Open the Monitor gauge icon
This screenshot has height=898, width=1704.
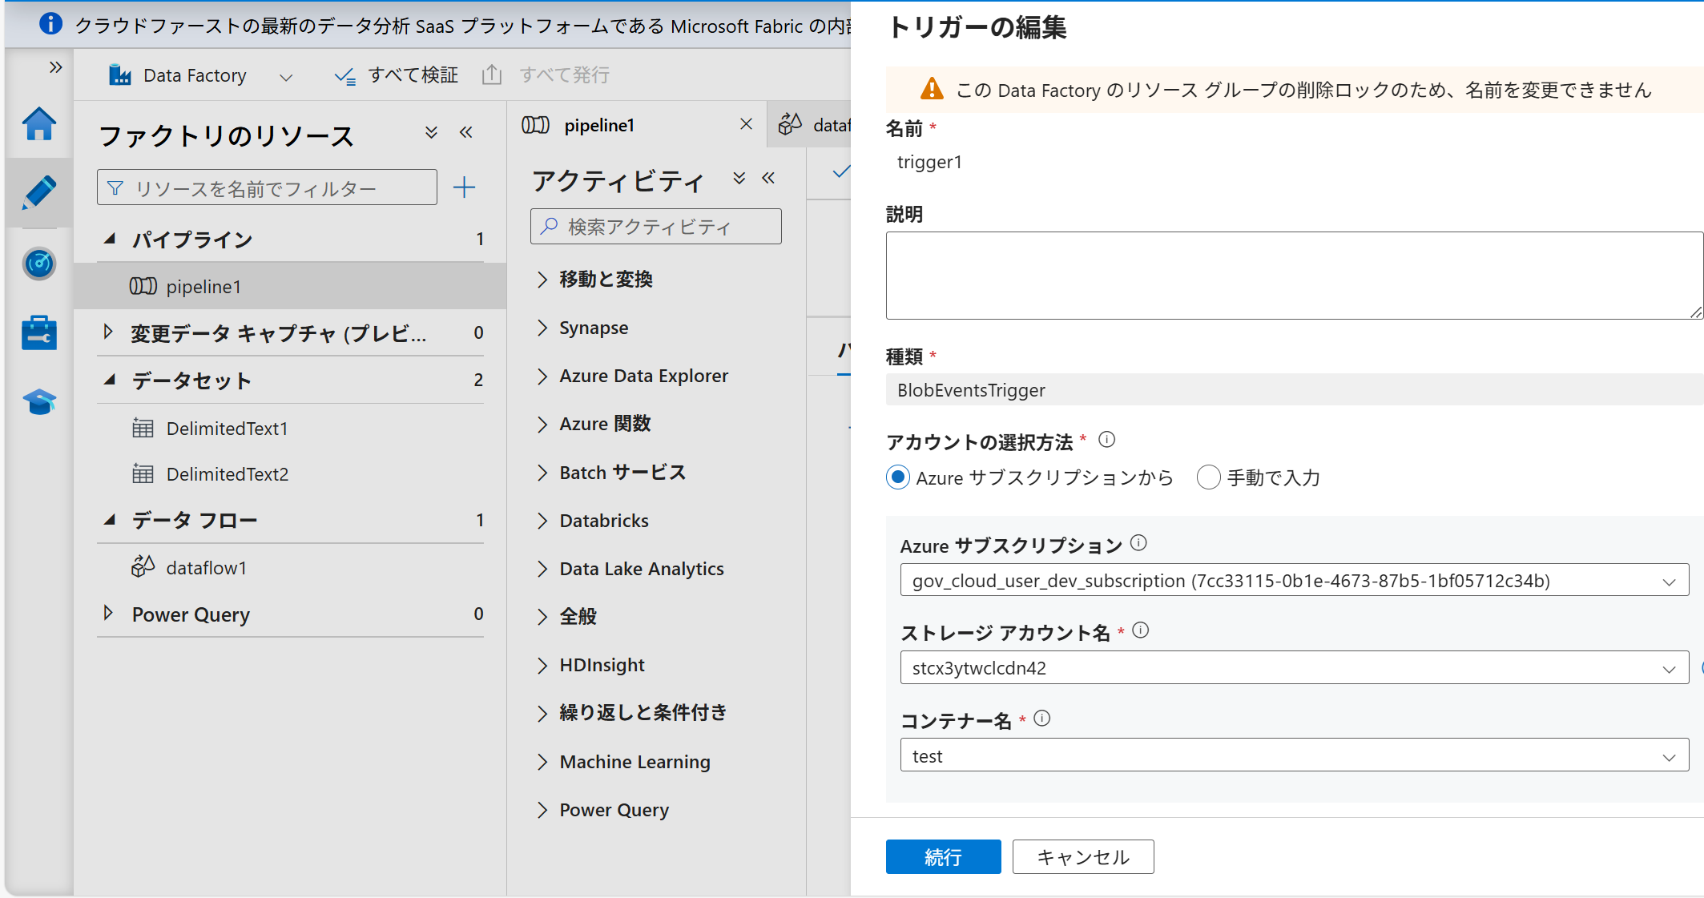click(38, 264)
